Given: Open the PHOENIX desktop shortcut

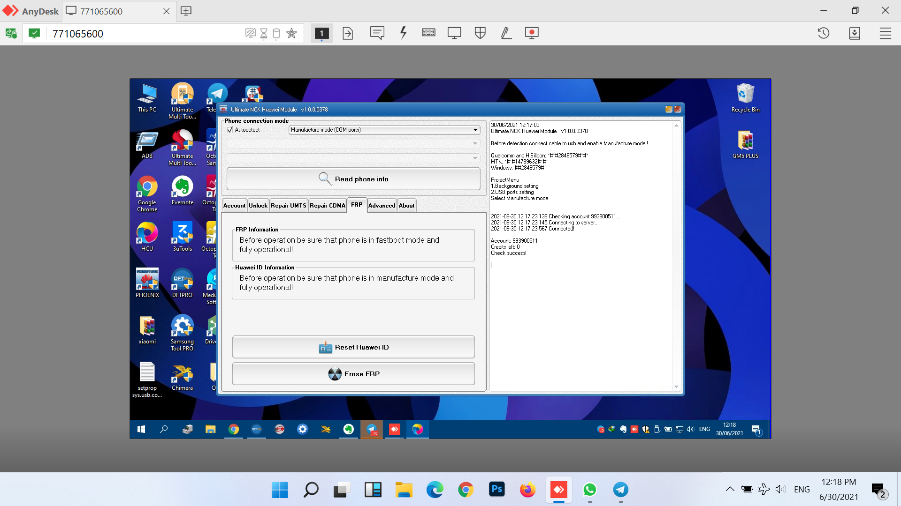Looking at the screenshot, I should pos(147,283).
